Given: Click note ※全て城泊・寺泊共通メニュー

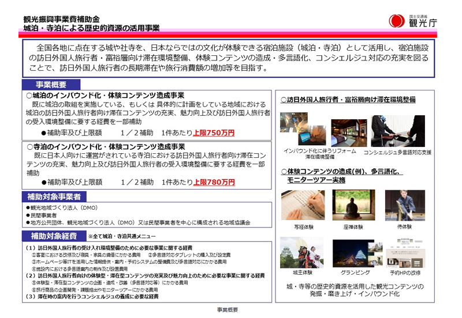Looking at the screenshot, I should pos(122,236).
